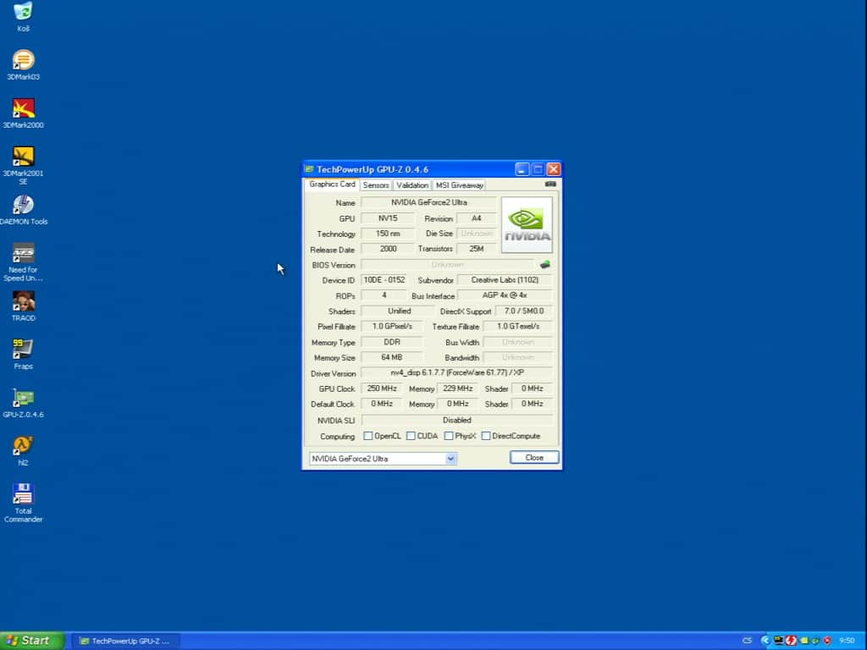Click the Fraps tray icon in the notification area
The height and width of the screenshot is (650, 867).
pyautogui.click(x=779, y=641)
